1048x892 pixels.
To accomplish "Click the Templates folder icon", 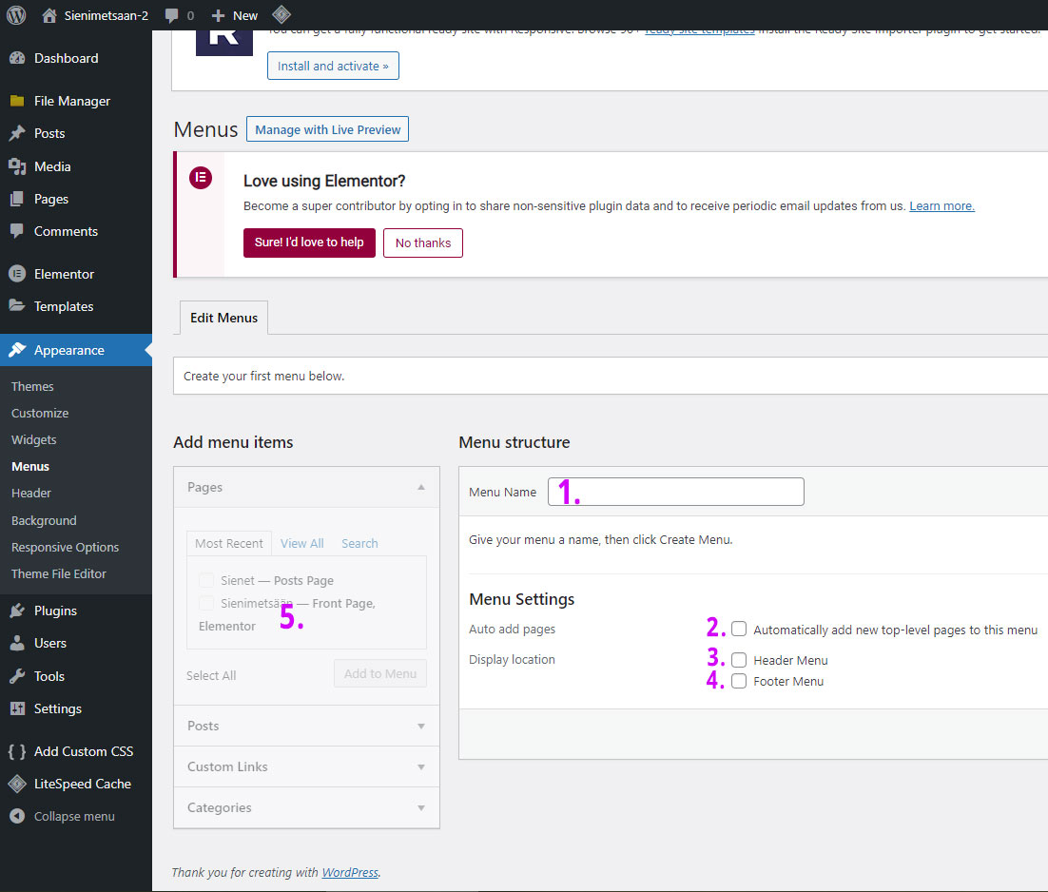I will click(x=17, y=305).
